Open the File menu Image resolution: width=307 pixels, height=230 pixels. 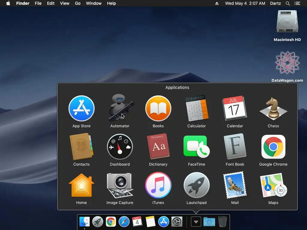tap(38, 3)
